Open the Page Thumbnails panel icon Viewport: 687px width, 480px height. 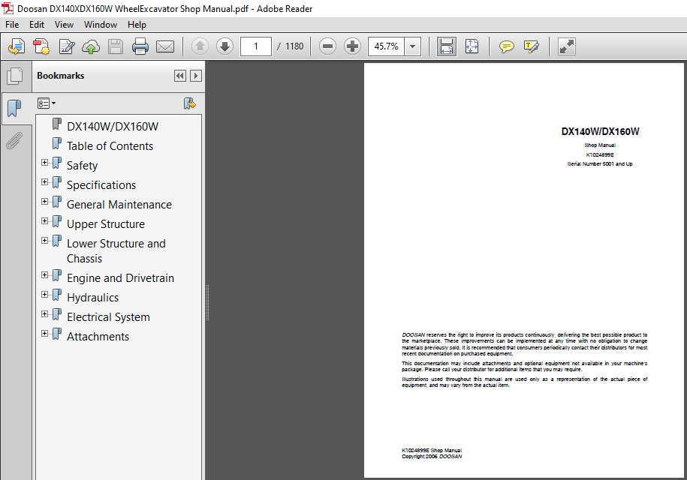pyautogui.click(x=15, y=76)
